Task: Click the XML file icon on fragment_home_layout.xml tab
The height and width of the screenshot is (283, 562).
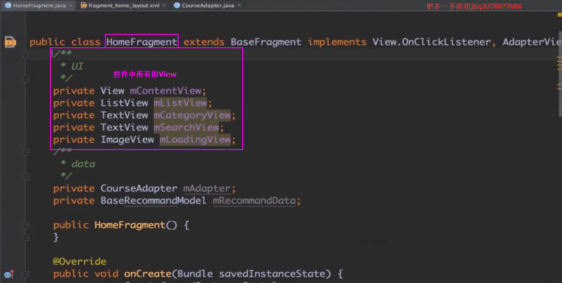Action: [x=83, y=6]
